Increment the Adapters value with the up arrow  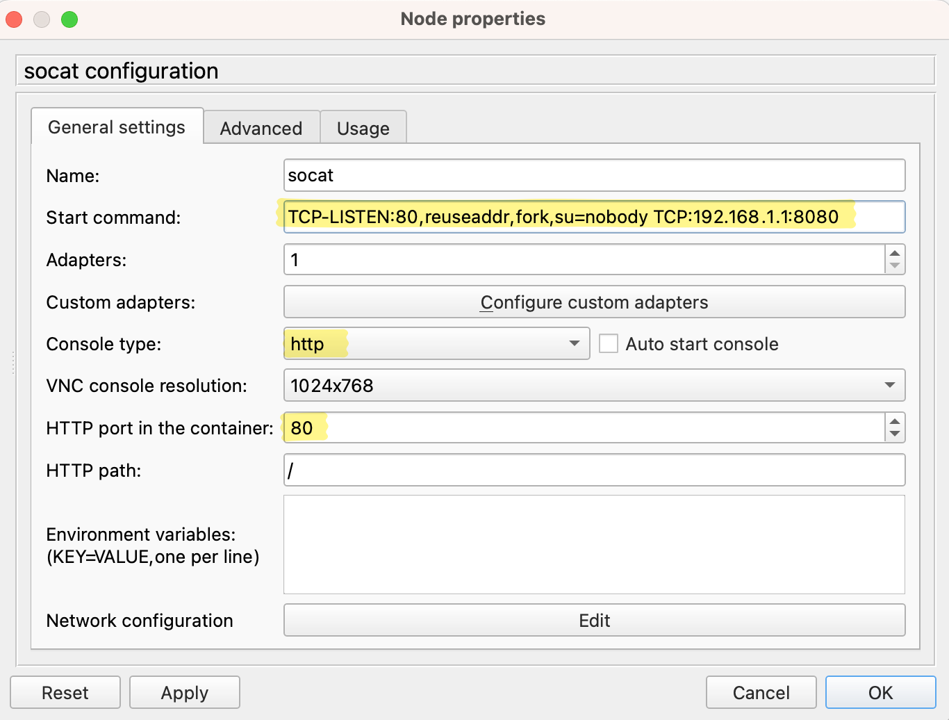pyautogui.click(x=896, y=254)
